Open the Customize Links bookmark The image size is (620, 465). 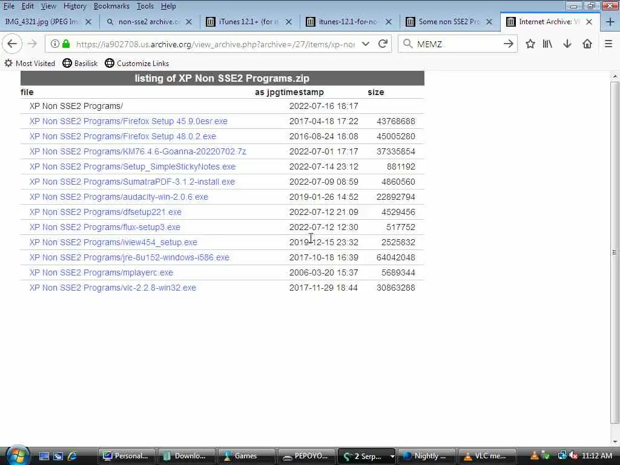(137, 63)
